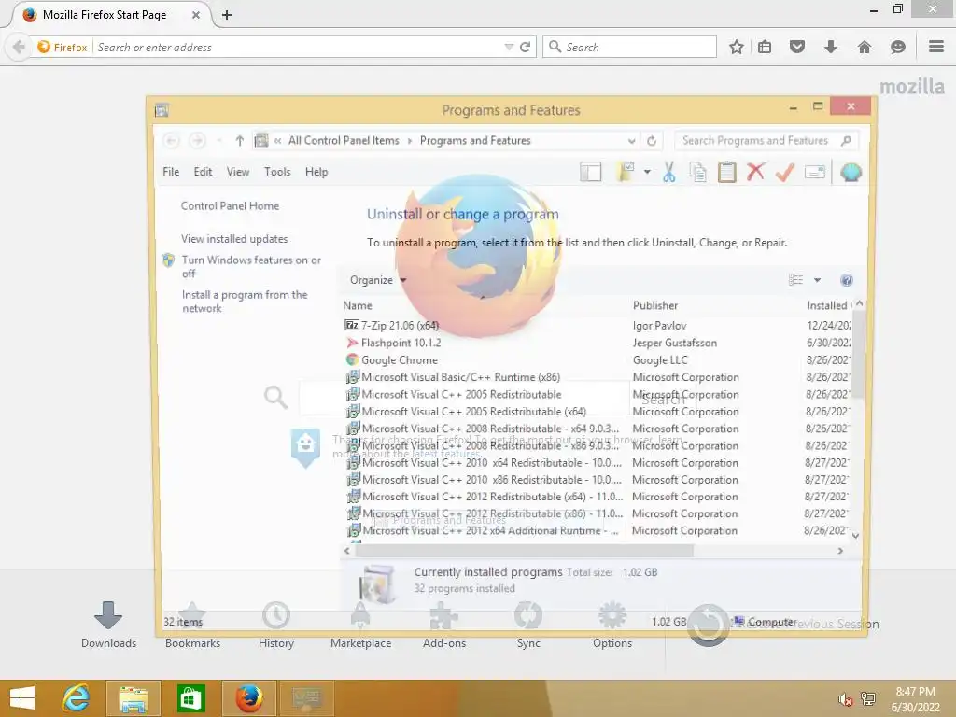Open File Explorer from taskbar
The height and width of the screenshot is (717, 956).
134,698
